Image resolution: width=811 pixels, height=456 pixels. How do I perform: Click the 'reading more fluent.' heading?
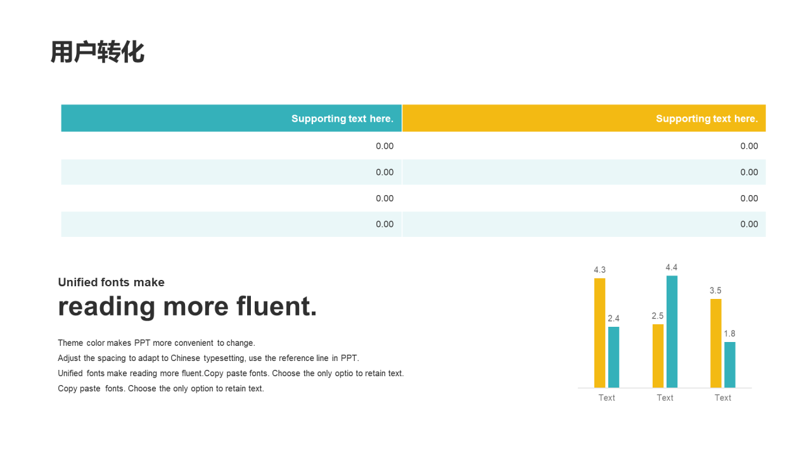point(188,307)
